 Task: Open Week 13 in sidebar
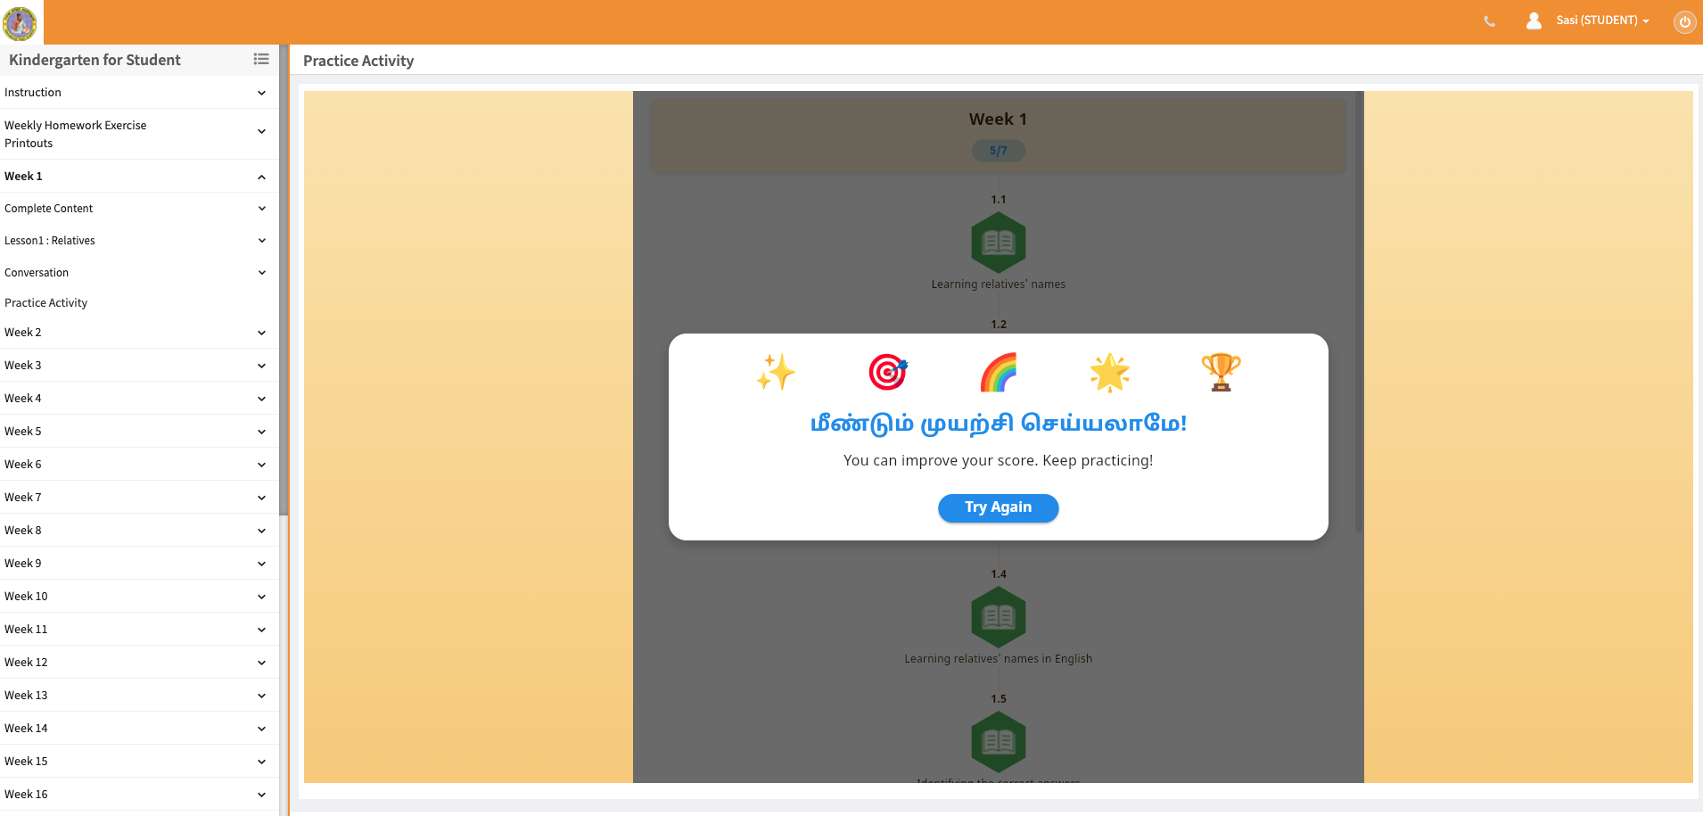pyautogui.click(x=139, y=696)
